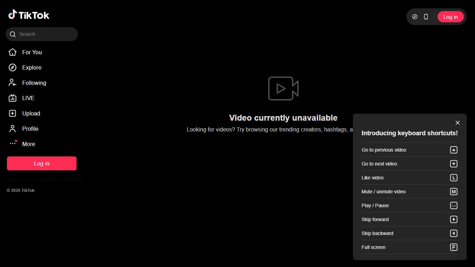
Task: Click the Full screen F key icon
Action: click(x=453, y=247)
